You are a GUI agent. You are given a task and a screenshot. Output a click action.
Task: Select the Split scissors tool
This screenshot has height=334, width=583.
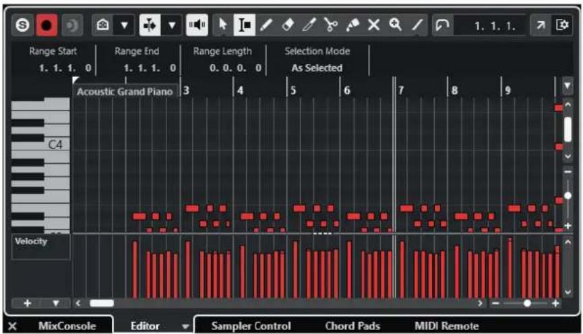point(330,26)
